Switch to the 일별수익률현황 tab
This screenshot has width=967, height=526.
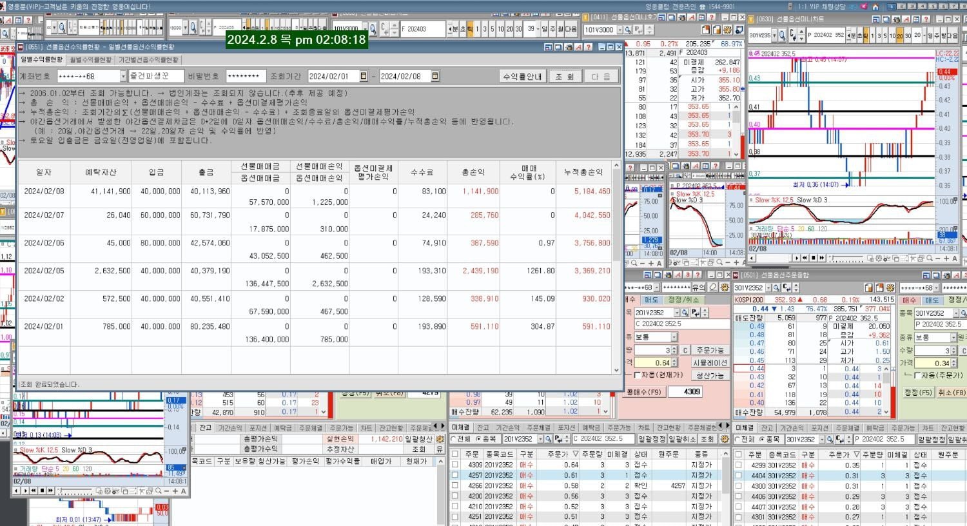[42, 59]
